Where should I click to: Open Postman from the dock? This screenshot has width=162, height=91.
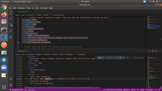[4, 45]
